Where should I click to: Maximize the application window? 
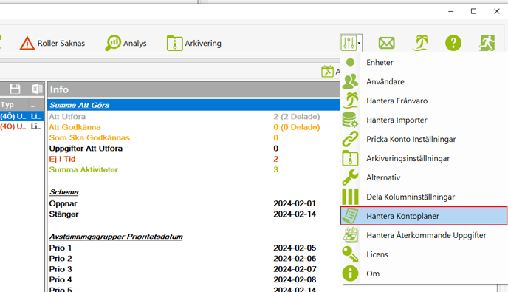tap(473, 11)
